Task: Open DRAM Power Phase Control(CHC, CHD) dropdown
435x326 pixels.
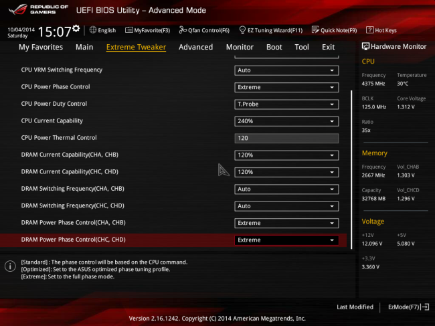Action: 286,240
